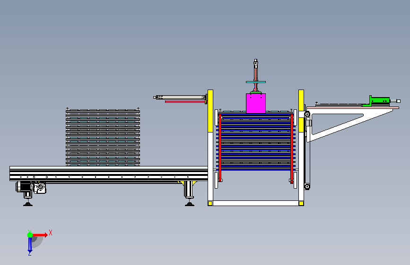Viewport: 410px width, 265px height.
Task: Select the gray horizontal pneumatic cylinder left of the frame
Action: 180,97
